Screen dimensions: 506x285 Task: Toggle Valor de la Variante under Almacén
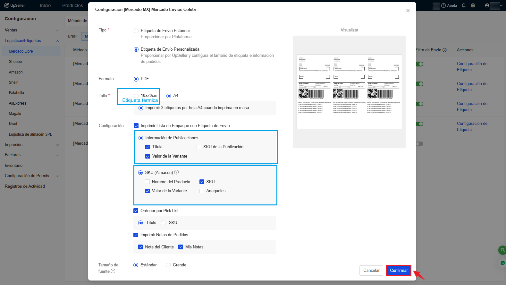(148, 191)
